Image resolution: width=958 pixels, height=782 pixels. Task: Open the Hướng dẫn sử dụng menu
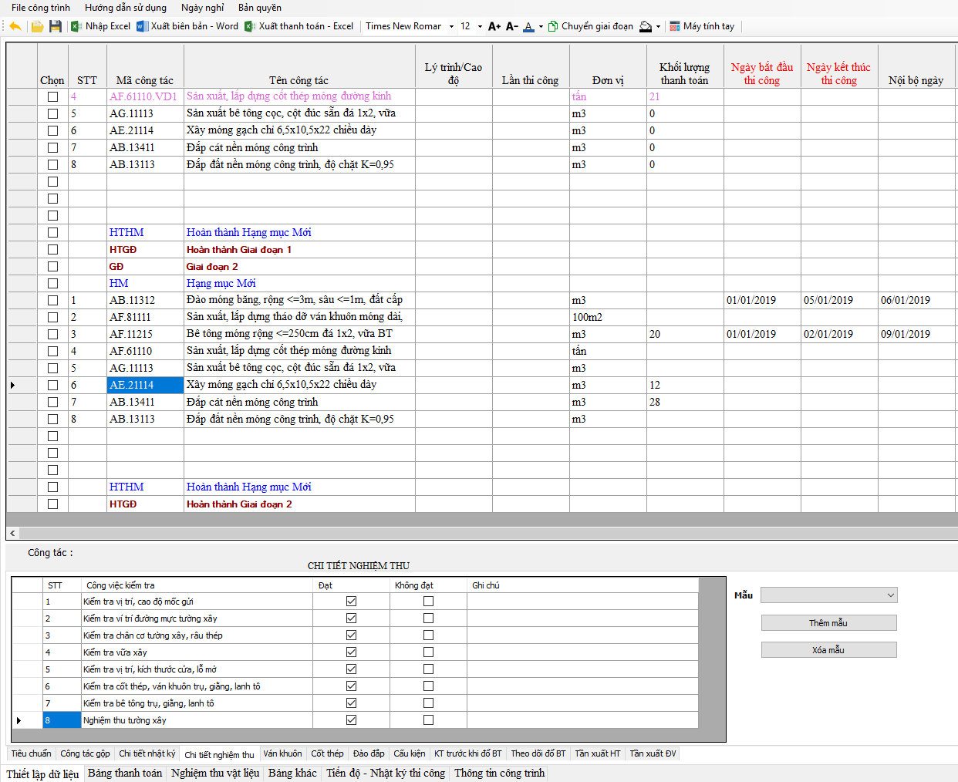126,8
